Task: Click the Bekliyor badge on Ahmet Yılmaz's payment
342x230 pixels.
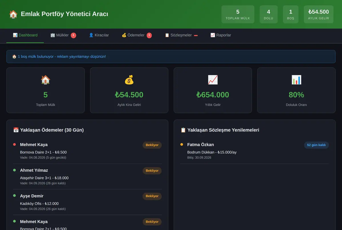Action: [152, 171]
